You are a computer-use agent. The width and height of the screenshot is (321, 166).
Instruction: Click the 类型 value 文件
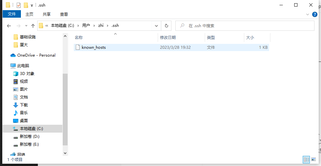(211, 47)
